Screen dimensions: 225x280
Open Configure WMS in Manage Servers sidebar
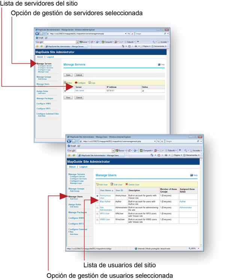(x=43, y=103)
